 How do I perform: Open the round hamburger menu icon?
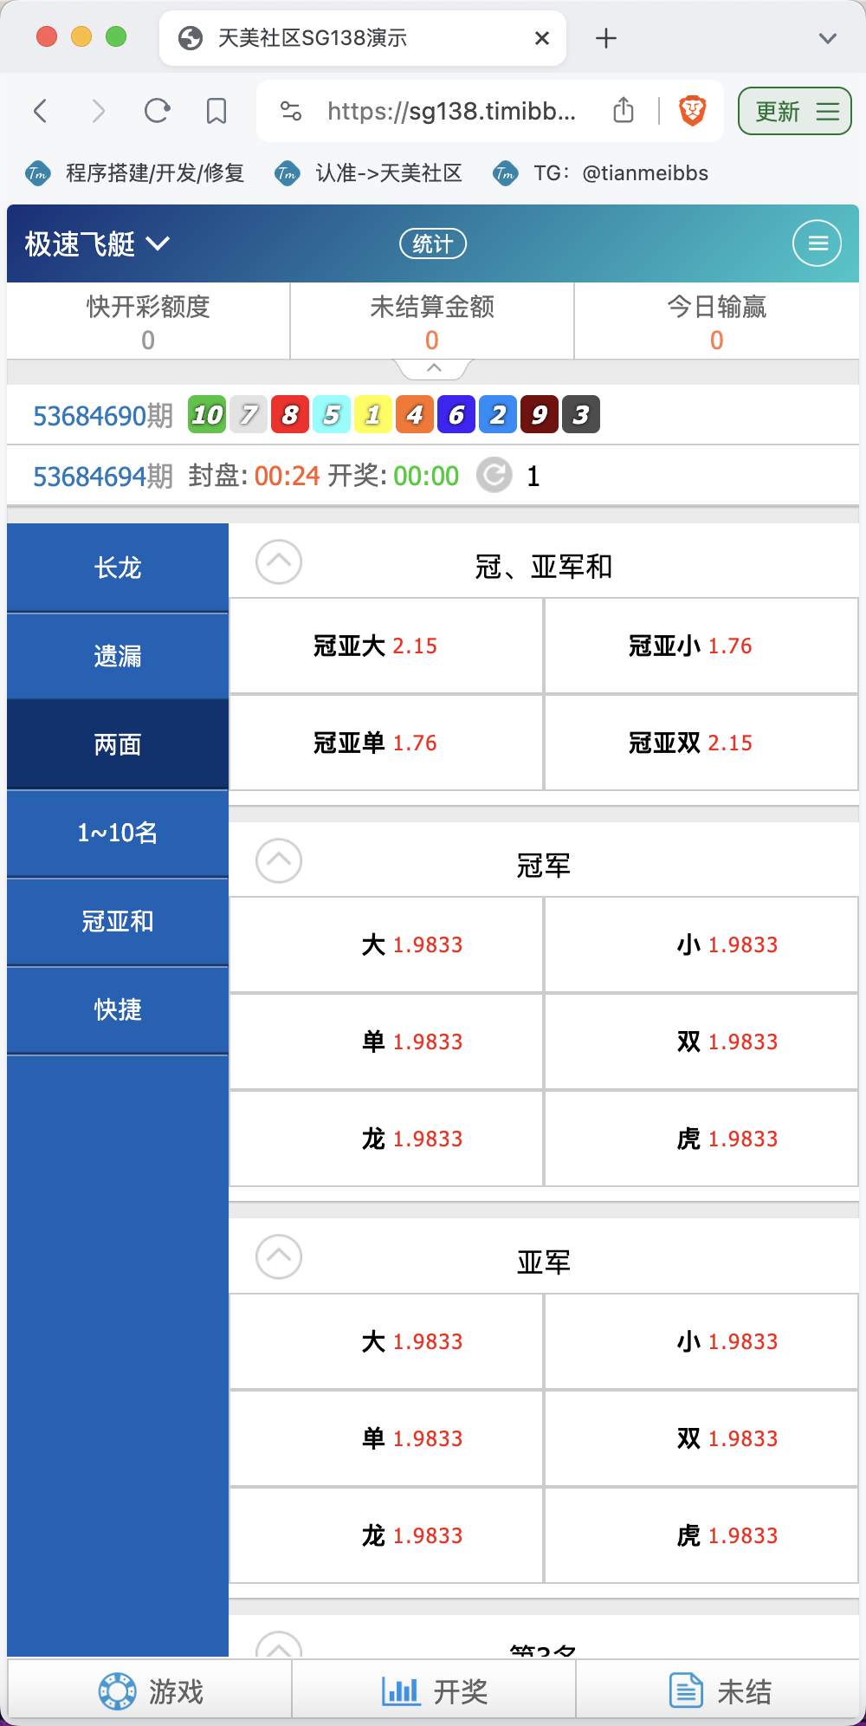pyautogui.click(x=817, y=243)
